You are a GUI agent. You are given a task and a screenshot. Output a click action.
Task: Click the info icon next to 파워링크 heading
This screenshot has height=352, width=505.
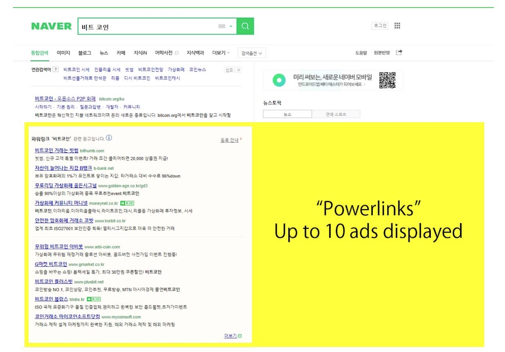(x=109, y=138)
